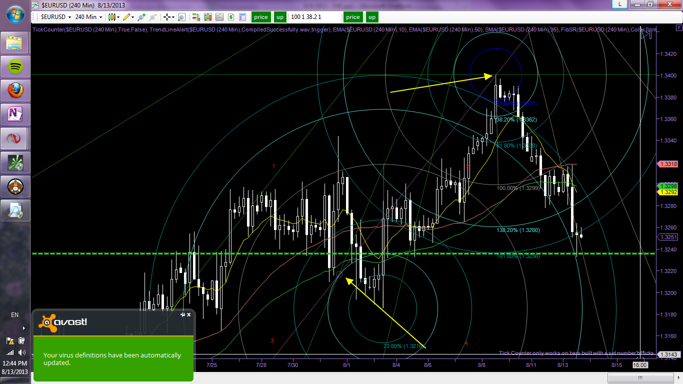This screenshot has height=384, width=683.
Task: Click the 1.3298 green price marker
Action: 668,185
